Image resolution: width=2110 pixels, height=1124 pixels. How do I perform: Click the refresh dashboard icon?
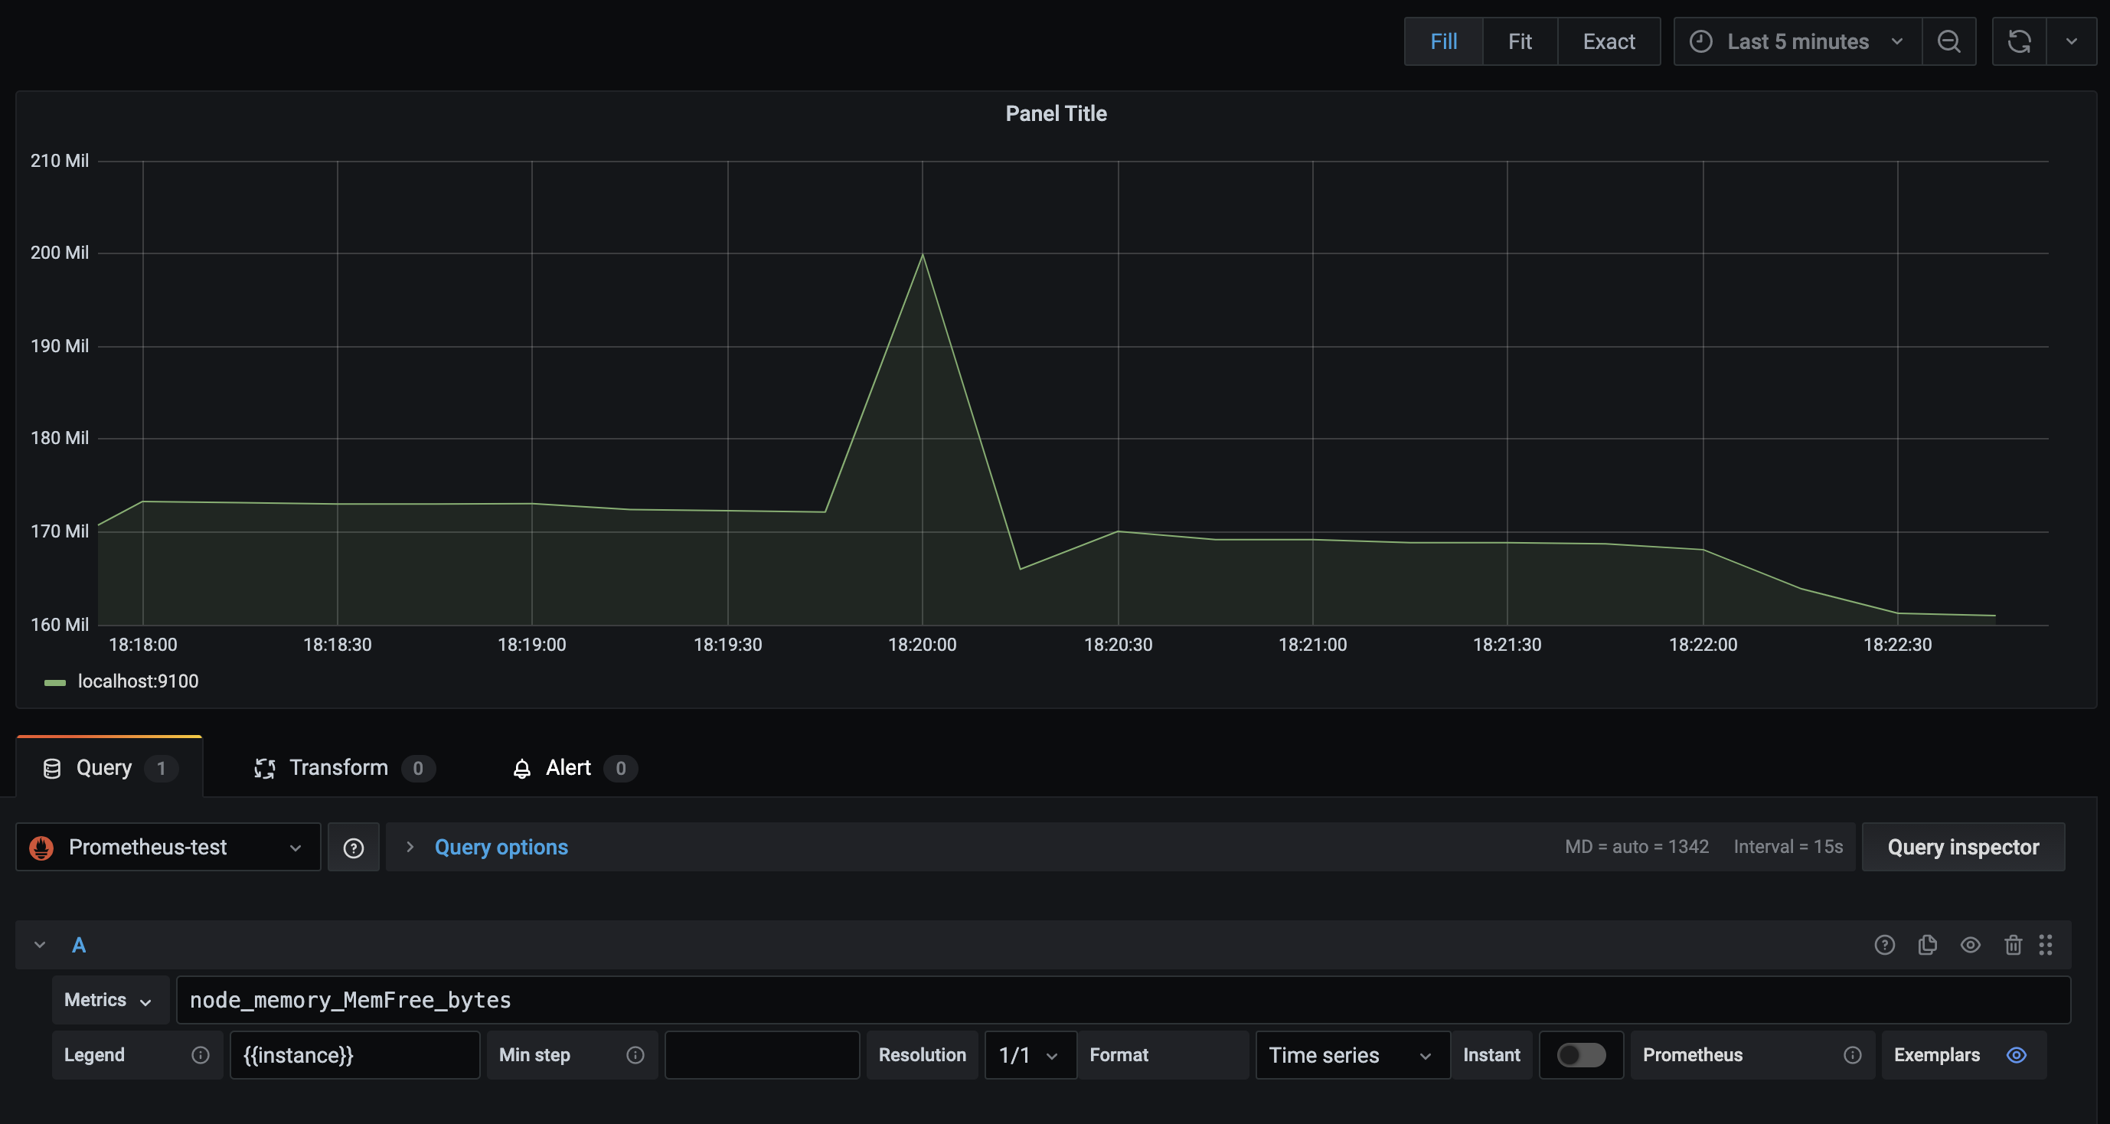[x=2019, y=41]
